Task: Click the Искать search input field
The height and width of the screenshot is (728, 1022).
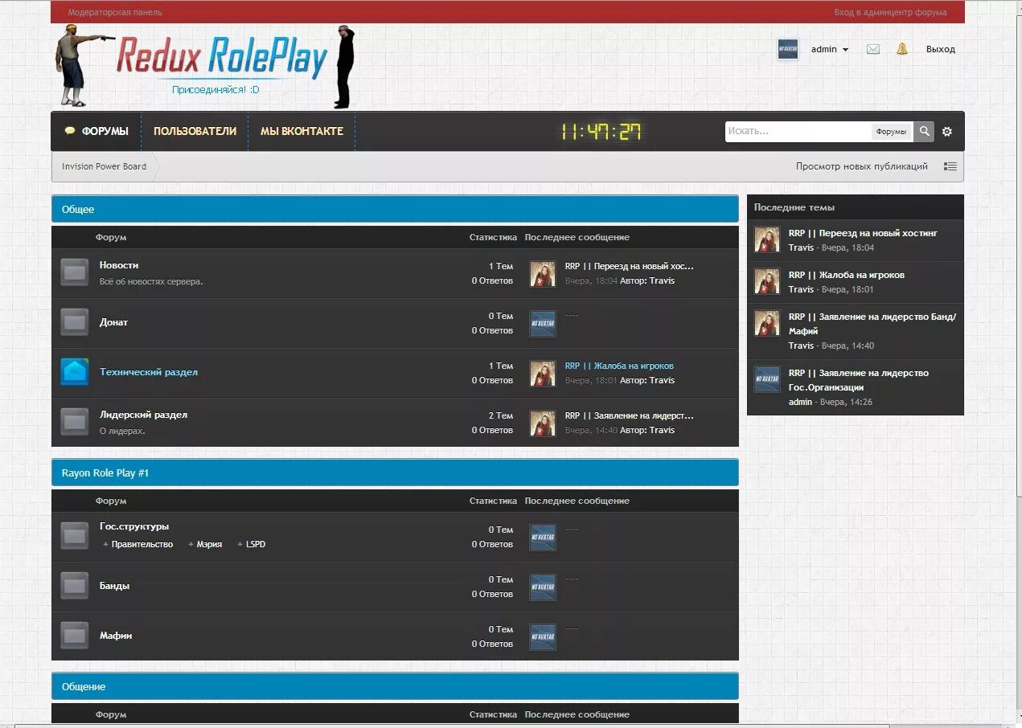Action: tap(798, 132)
